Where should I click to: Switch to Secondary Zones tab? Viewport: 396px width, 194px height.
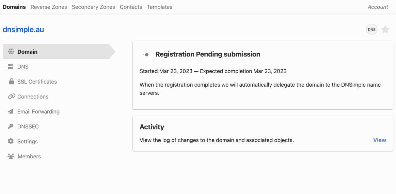click(x=93, y=7)
